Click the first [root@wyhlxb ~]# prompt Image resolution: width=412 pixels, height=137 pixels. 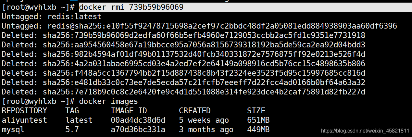coord(39,7)
